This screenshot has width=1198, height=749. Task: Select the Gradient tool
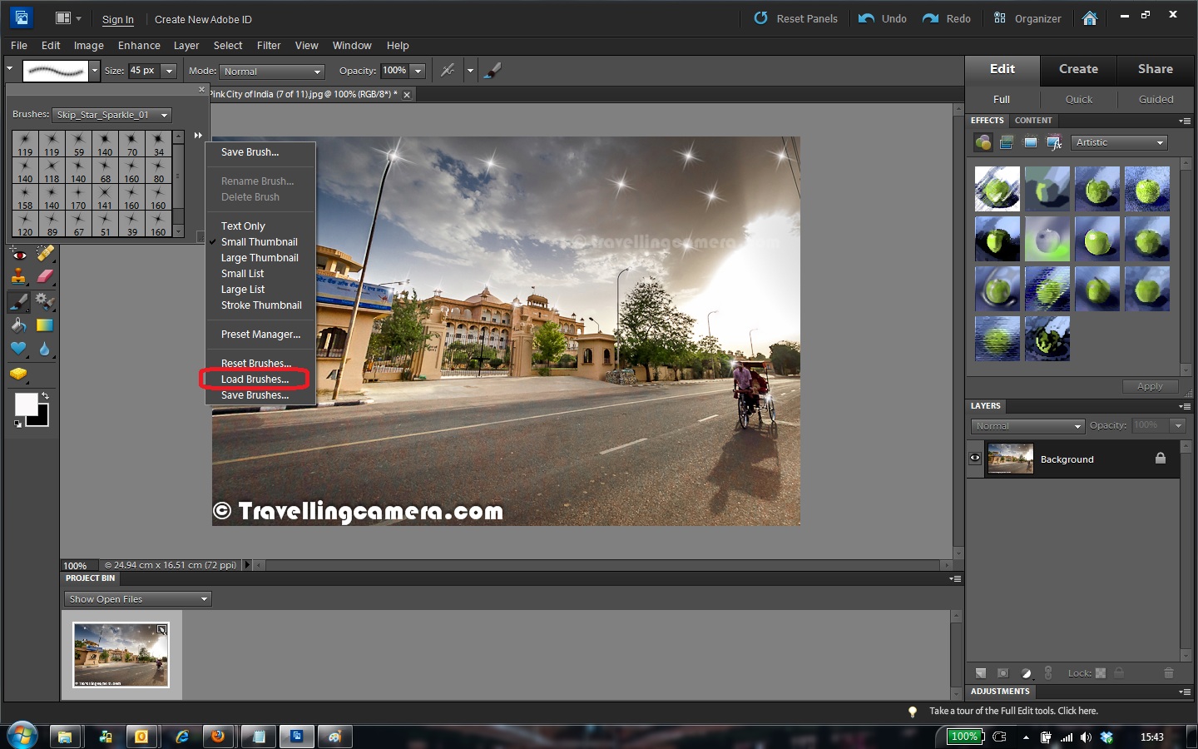(x=44, y=325)
